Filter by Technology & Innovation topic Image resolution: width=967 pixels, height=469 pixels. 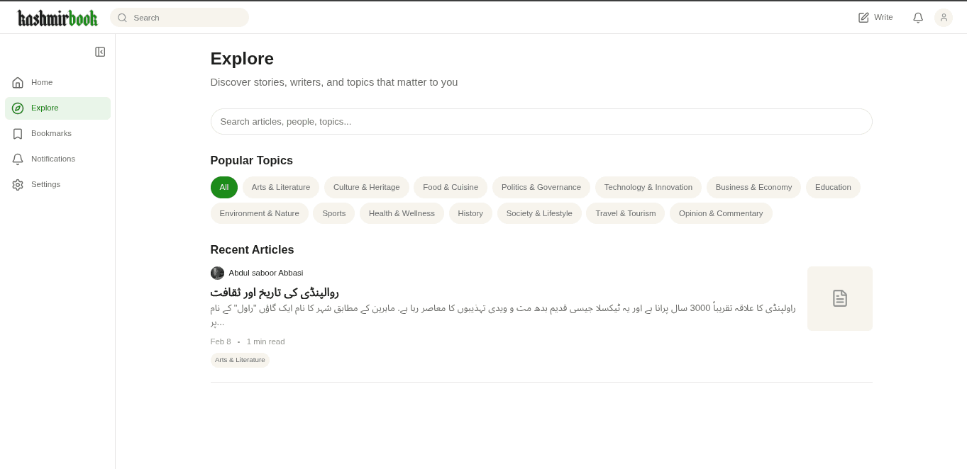[648, 187]
